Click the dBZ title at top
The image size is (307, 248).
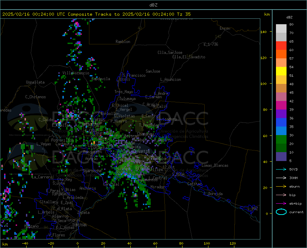pyautogui.click(x=153, y=5)
